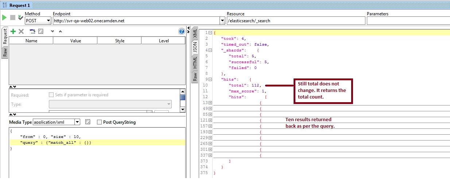Click the extract parameters from URL icon
Image resolution: width=450 pixels, height=181 pixels.
click(x=32, y=31)
